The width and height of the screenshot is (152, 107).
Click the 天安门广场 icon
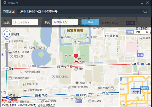(77, 83)
